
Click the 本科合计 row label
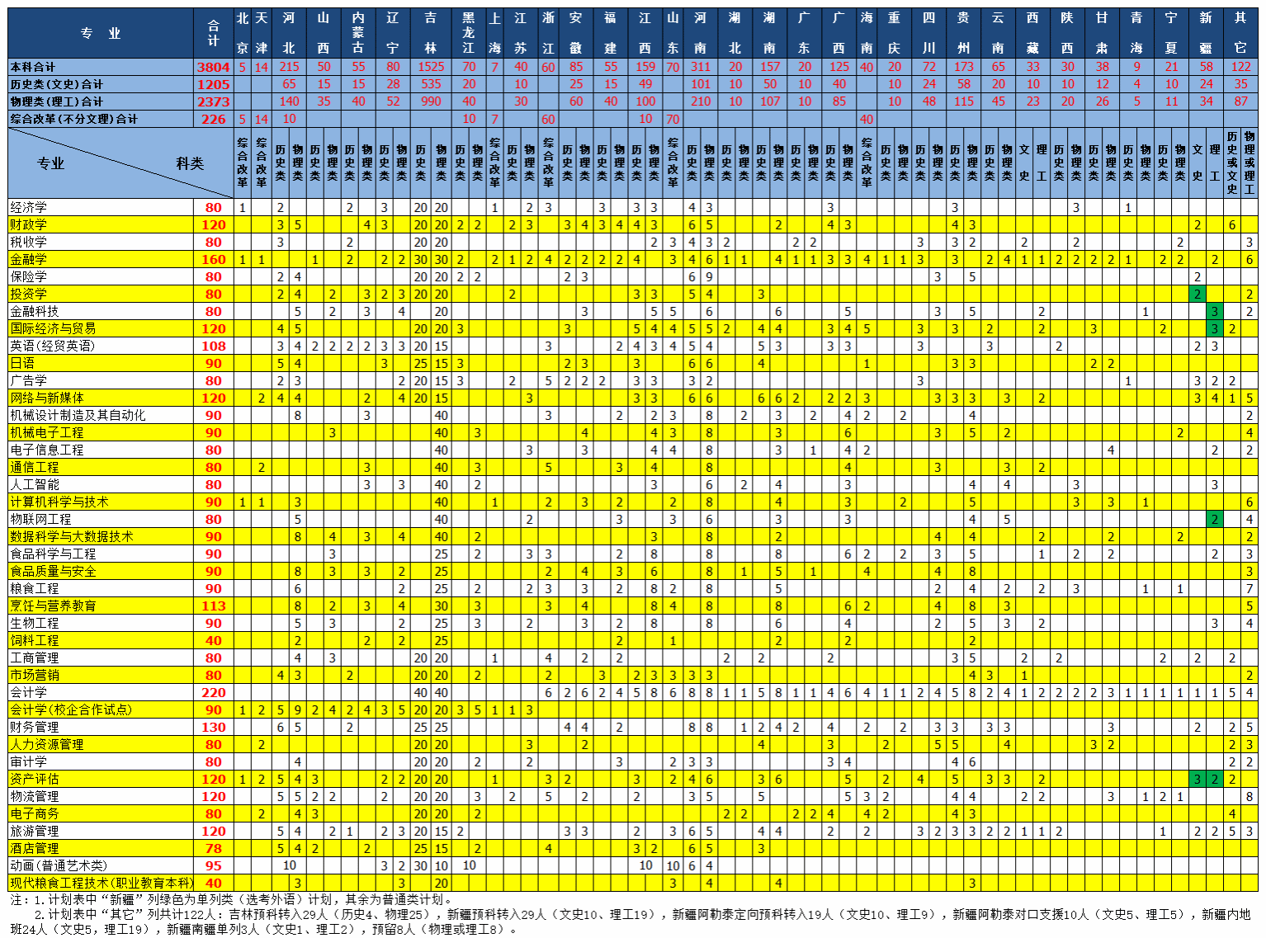tap(33, 67)
